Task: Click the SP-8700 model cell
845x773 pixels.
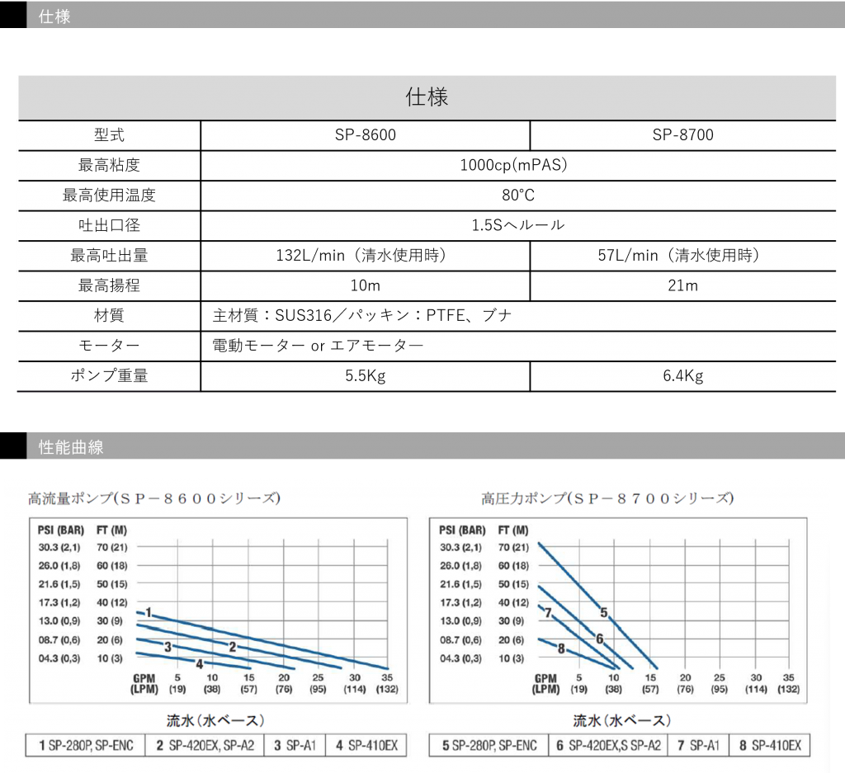Action: [682, 134]
